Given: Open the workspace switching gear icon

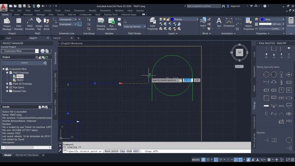Looking at the screenshot, I should click(269, 160).
